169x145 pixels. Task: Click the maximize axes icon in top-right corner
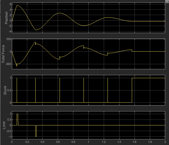167,1
